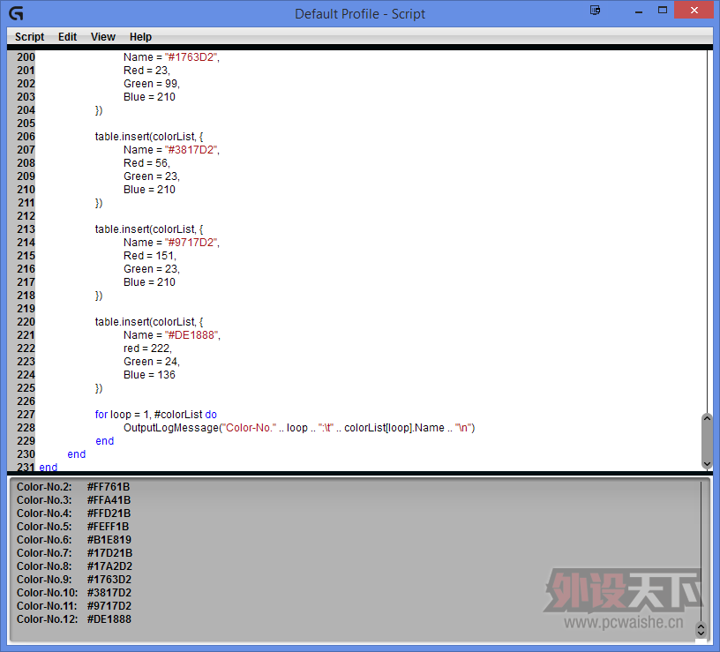Click the Color-No.5 #FEFF1B output line

pos(73,527)
